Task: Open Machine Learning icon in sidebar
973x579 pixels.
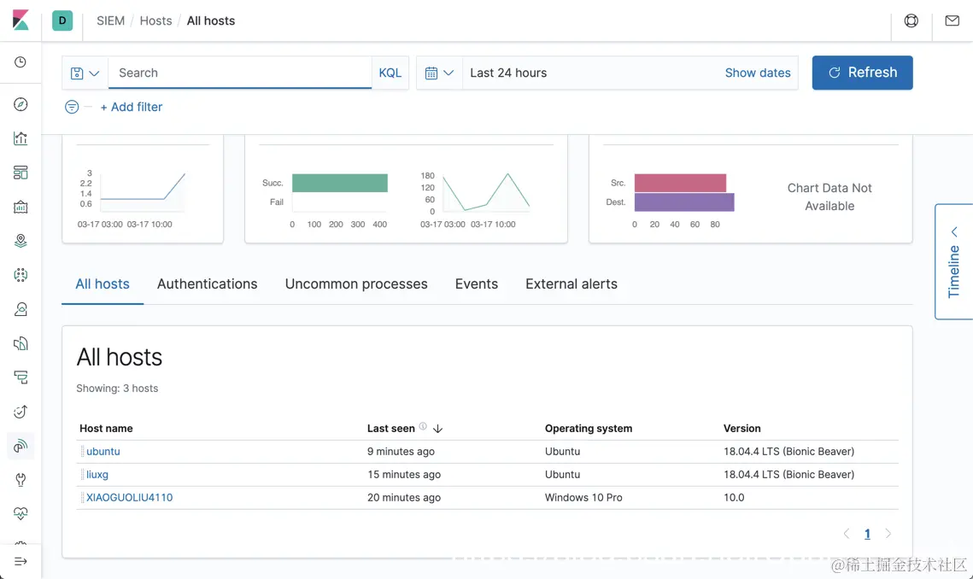Action: [21, 275]
